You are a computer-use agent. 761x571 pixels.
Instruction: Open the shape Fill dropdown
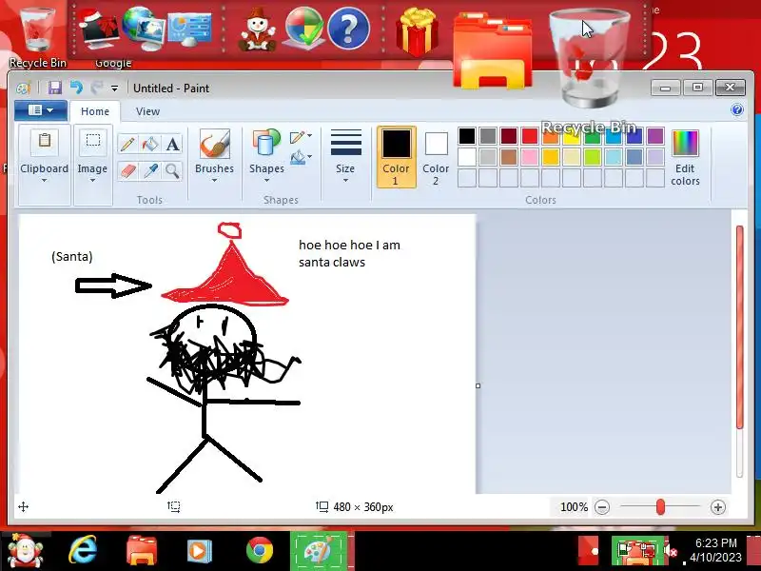[301, 158]
